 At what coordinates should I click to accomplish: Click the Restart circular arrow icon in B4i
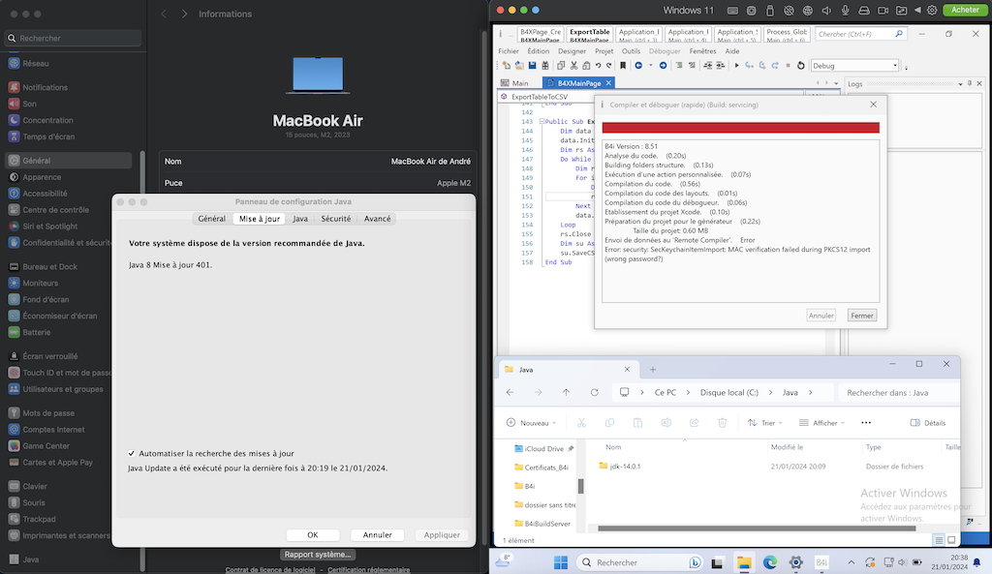(x=800, y=66)
